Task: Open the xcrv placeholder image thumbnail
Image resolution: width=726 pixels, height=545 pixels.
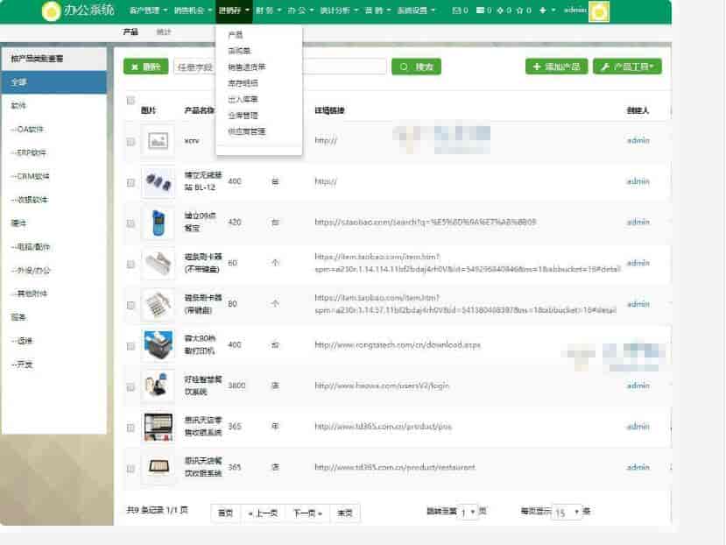Action: click(158, 140)
